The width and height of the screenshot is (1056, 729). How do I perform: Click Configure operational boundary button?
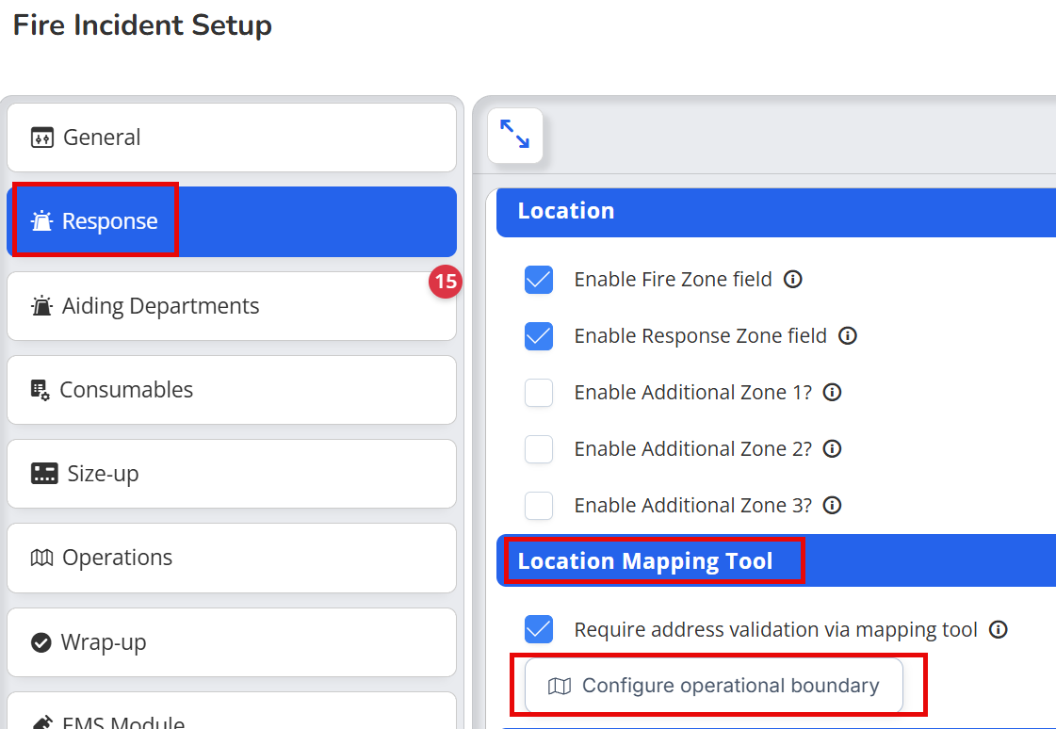[x=714, y=686]
